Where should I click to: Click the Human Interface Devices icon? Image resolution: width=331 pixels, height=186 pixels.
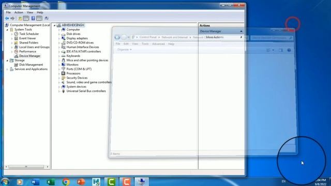coord(63,47)
